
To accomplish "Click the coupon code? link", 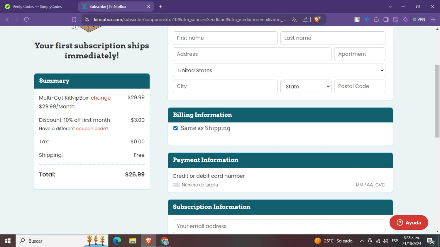I will click(x=92, y=129).
